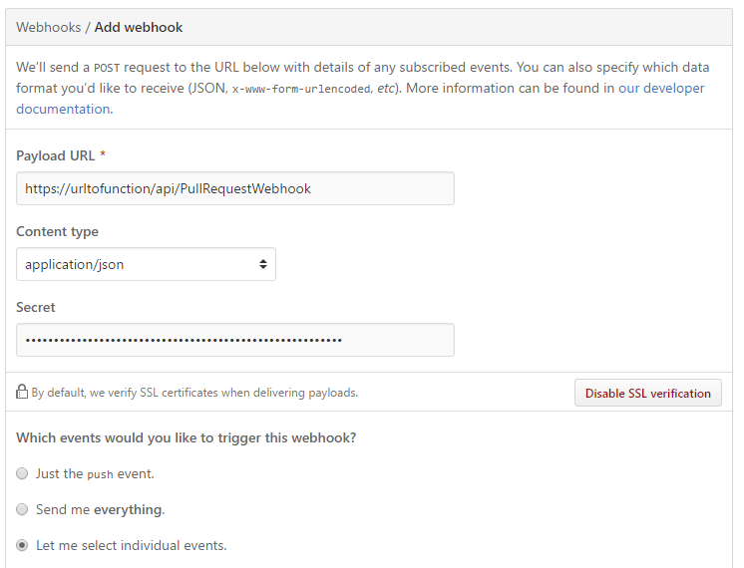The image size is (744, 568).
Task: Focus the Secret input field
Action: (235, 340)
